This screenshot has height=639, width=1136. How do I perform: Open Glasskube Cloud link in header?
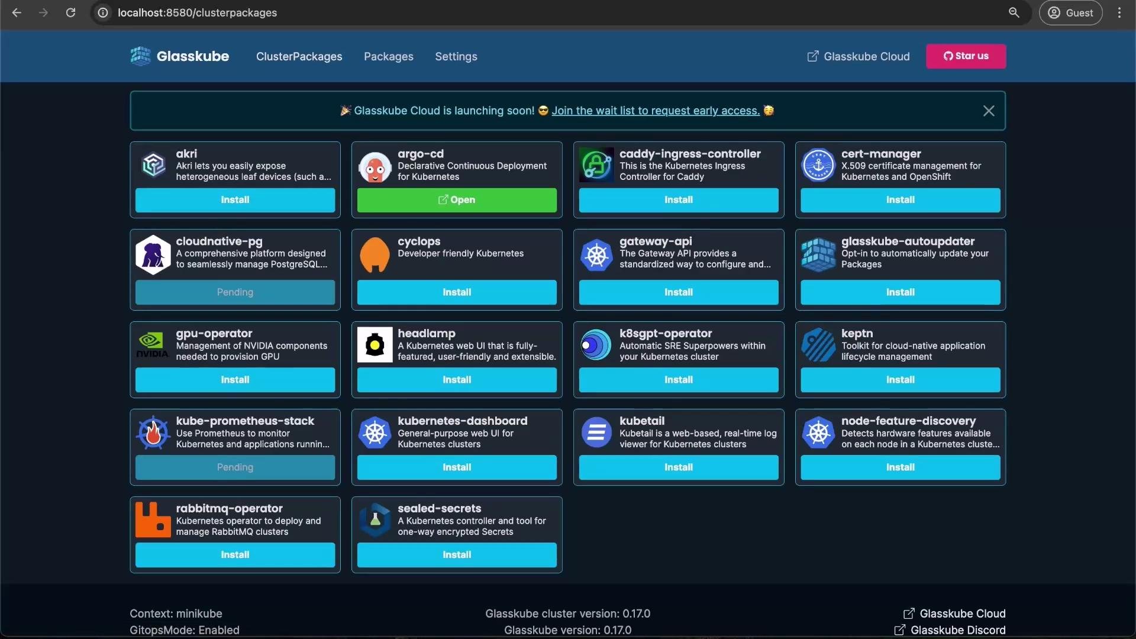[859, 56]
